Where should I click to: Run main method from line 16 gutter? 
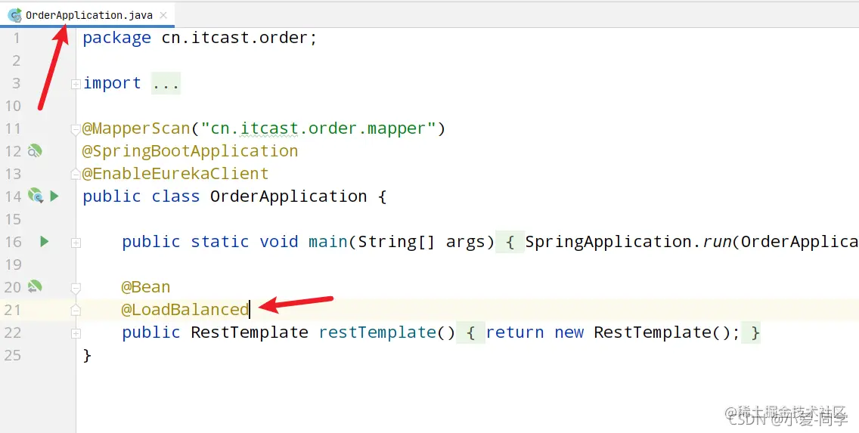[x=45, y=241]
